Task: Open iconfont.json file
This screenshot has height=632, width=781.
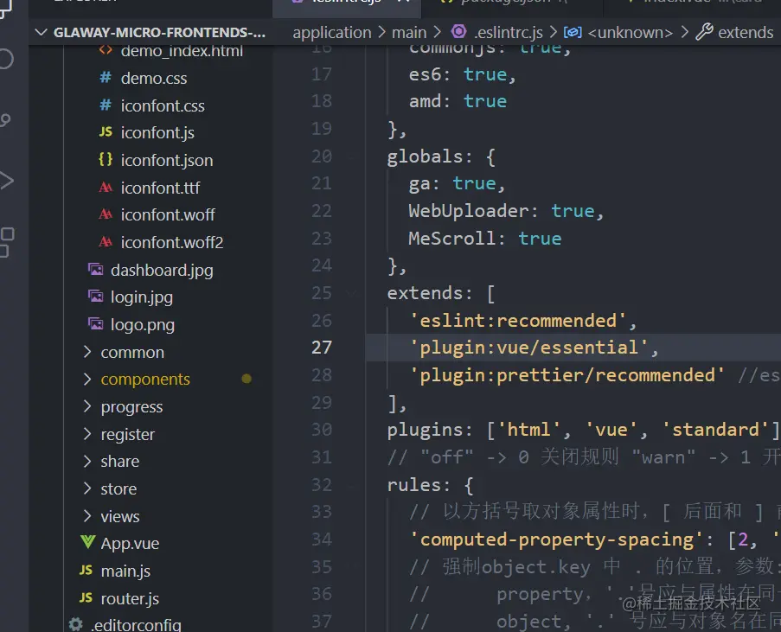Action: [x=167, y=160]
